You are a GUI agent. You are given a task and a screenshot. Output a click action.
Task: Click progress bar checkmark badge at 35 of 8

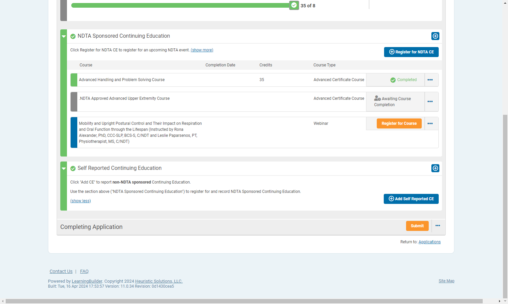[294, 5]
